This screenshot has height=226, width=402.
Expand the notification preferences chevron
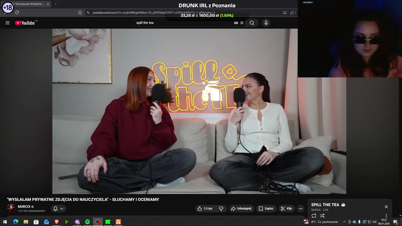tap(62, 208)
